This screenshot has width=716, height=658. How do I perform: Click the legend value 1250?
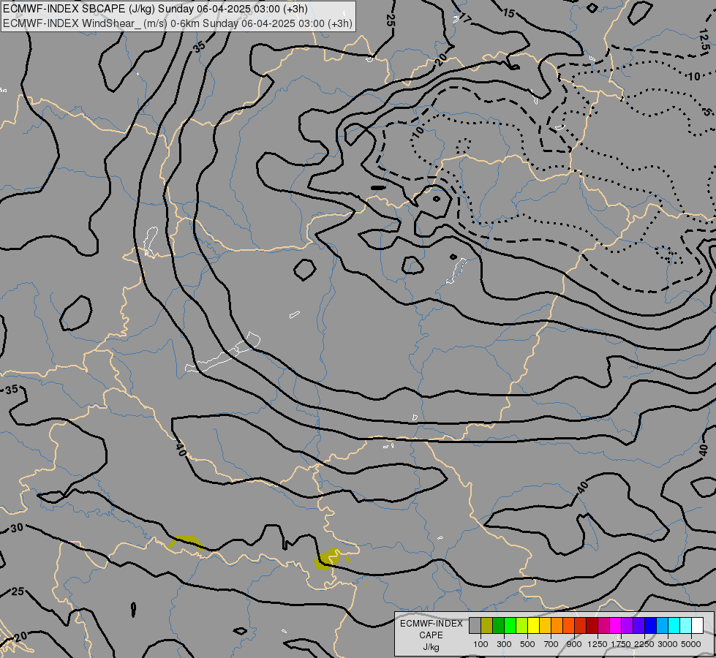(x=598, y=644)
